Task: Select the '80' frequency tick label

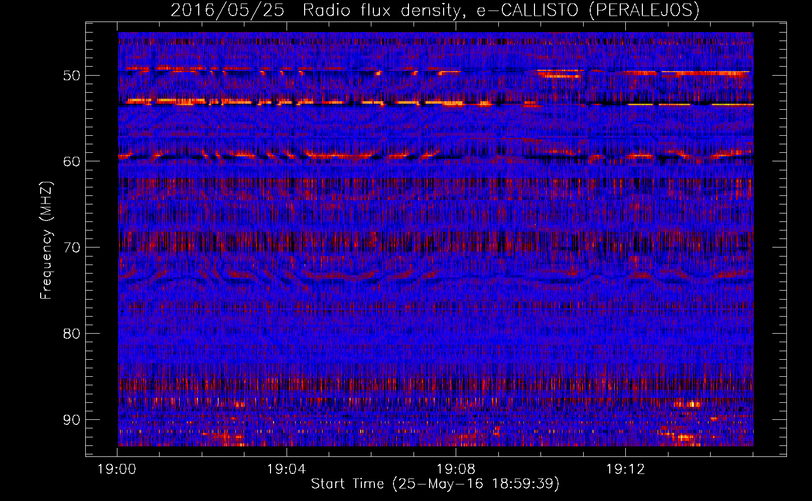Action: tap(72, 334)
